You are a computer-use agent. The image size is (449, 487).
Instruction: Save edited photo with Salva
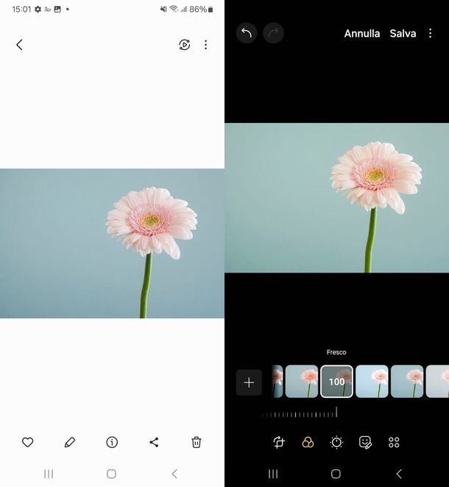[403, 33]
